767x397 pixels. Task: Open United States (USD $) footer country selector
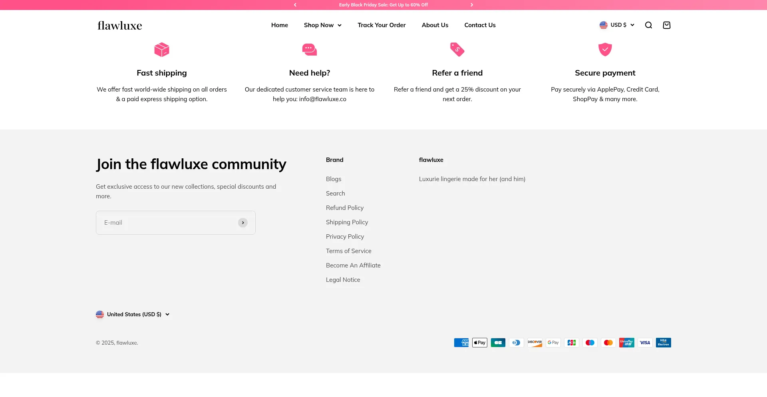click(x=133, y=314)
